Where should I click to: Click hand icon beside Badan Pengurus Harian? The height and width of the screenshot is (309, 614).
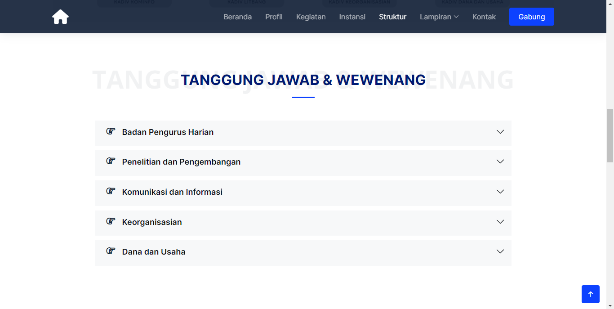click(x=111, y=131)
